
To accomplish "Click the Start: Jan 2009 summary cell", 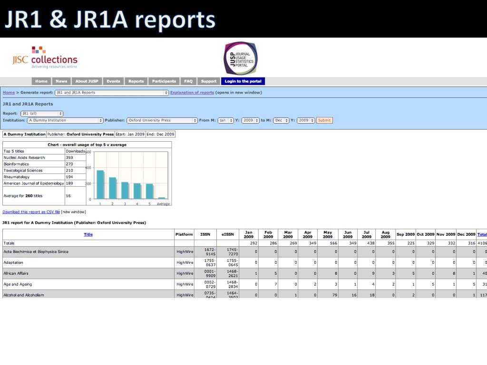I will click(x=130, y=134).
